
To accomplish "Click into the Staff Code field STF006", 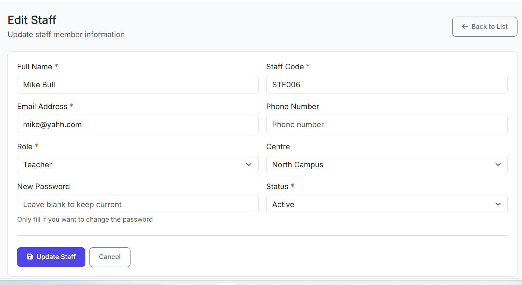I will [387, 84].
